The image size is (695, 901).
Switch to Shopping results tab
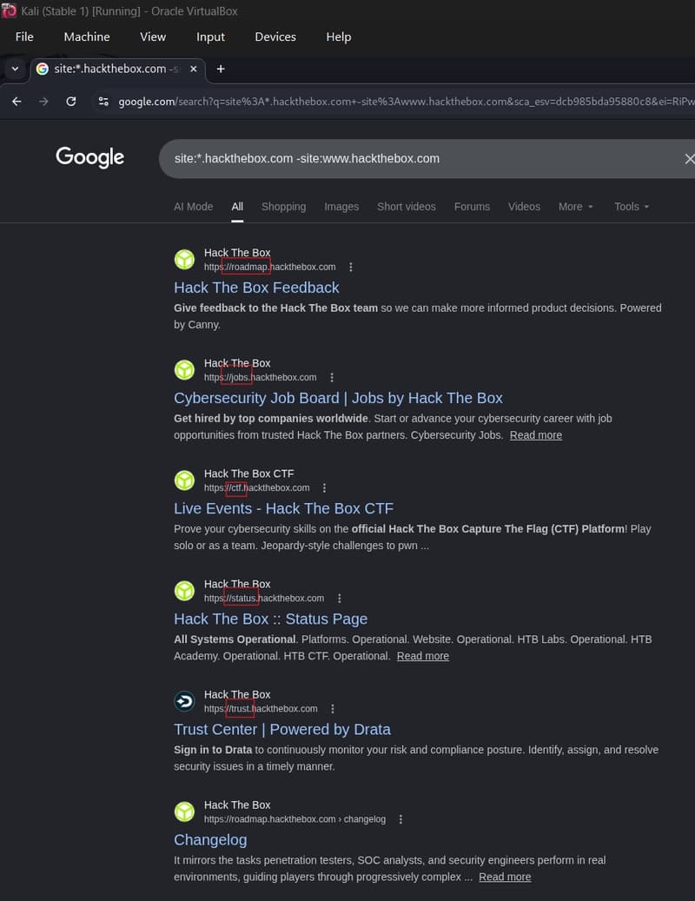point(284,207)
